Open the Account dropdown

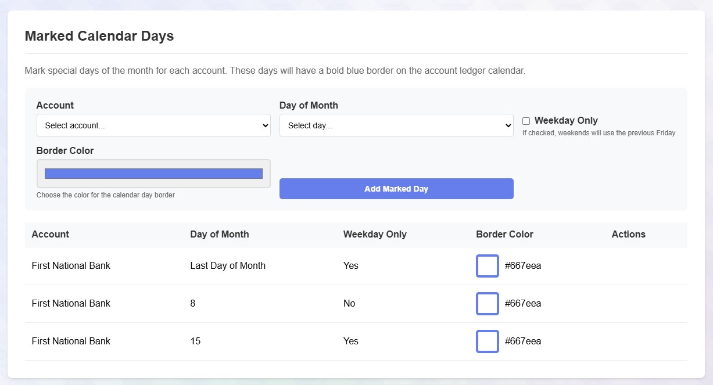point(153,125)
